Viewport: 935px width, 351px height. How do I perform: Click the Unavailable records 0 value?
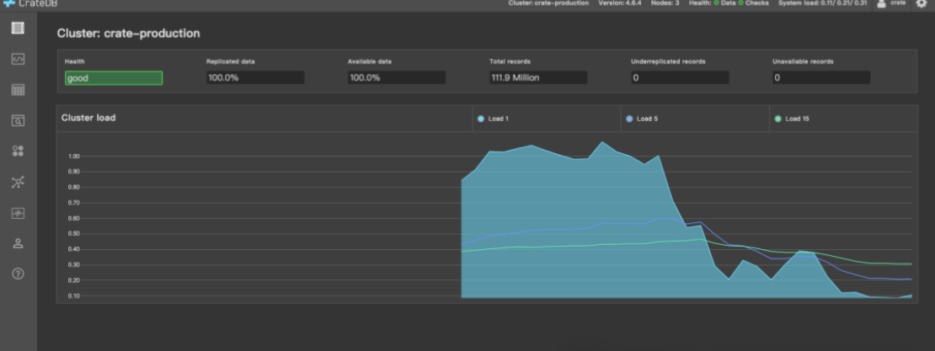(x=821, y=78)
